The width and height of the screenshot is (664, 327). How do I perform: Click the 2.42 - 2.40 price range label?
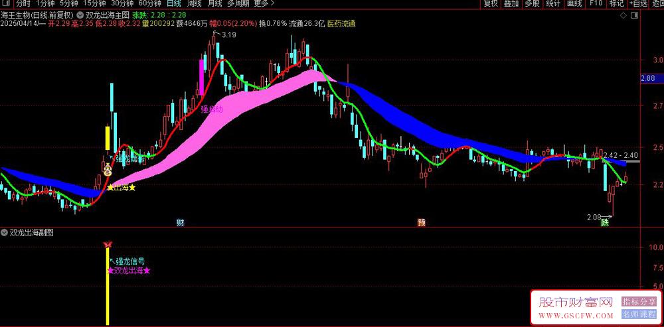(x=622, y=155)
